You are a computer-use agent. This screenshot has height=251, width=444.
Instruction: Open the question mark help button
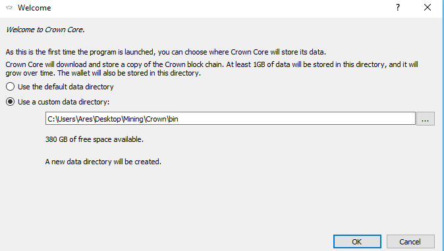[x=398, y=7]
